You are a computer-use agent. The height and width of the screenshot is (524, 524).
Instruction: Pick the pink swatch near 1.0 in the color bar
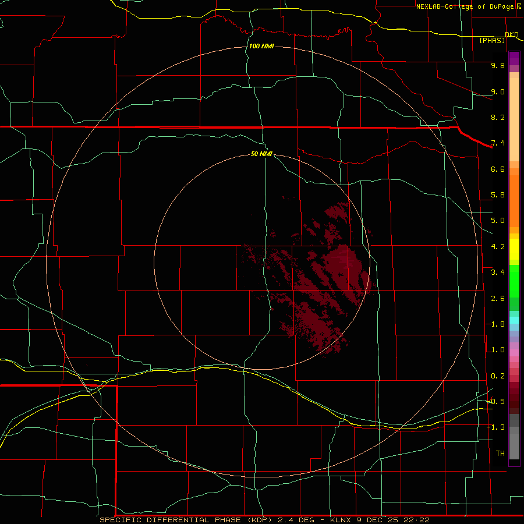click(x=514, y=353)
